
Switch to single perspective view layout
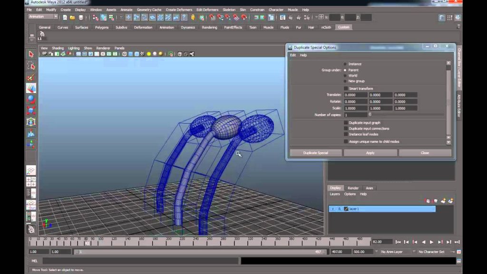pyautogui.click(x=31, y=170)
